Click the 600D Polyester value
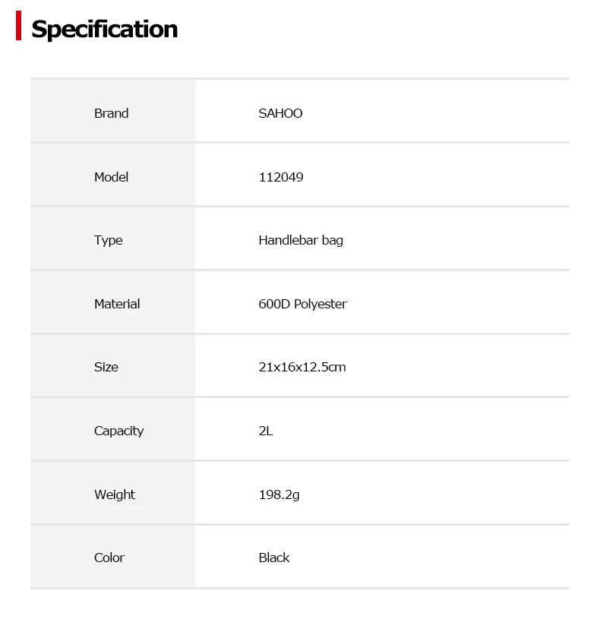The image size is (600, 635). (302, 304)
